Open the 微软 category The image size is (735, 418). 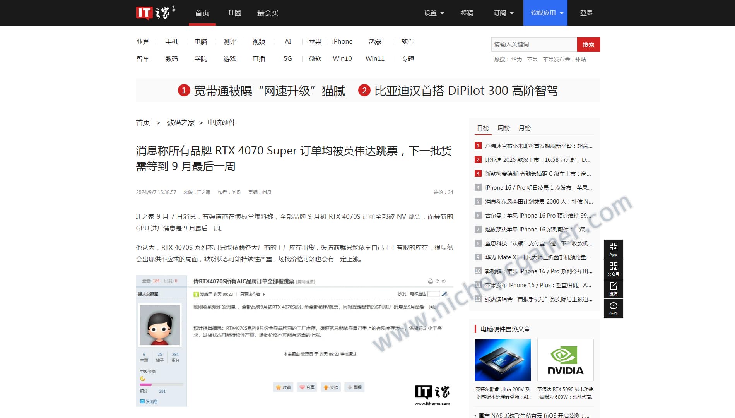tap(315, 58)
